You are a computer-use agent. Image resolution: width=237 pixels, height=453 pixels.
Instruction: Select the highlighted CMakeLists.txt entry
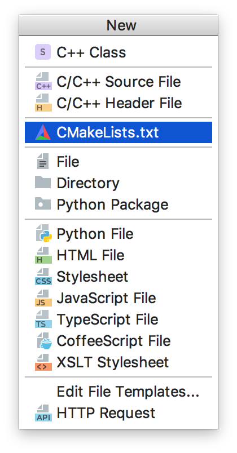coord(118,132)
